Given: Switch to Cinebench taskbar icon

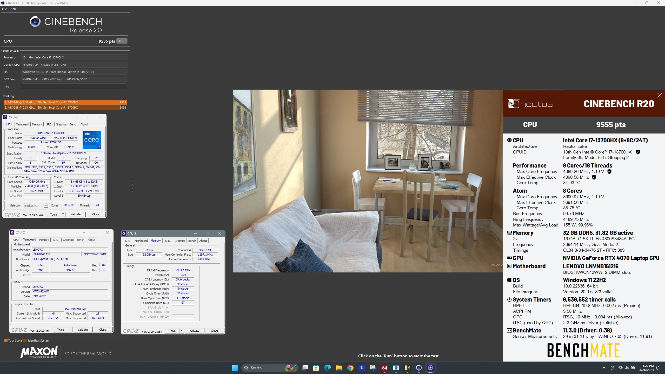Looking at the screenshot, I should tap(419, 368).
